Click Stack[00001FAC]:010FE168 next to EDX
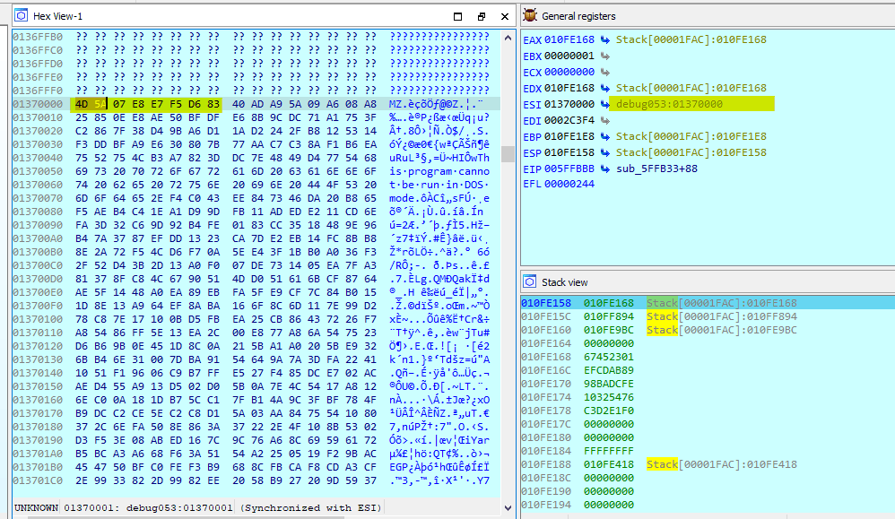The image size is (895, 519). coord(691,88)
